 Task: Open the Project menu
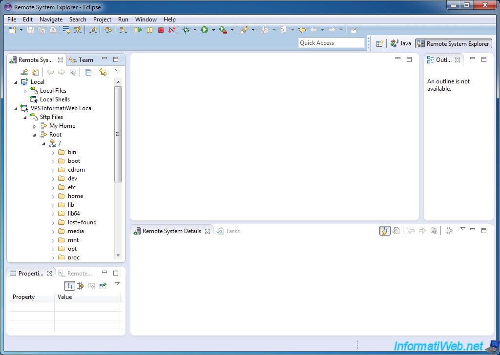103,20
